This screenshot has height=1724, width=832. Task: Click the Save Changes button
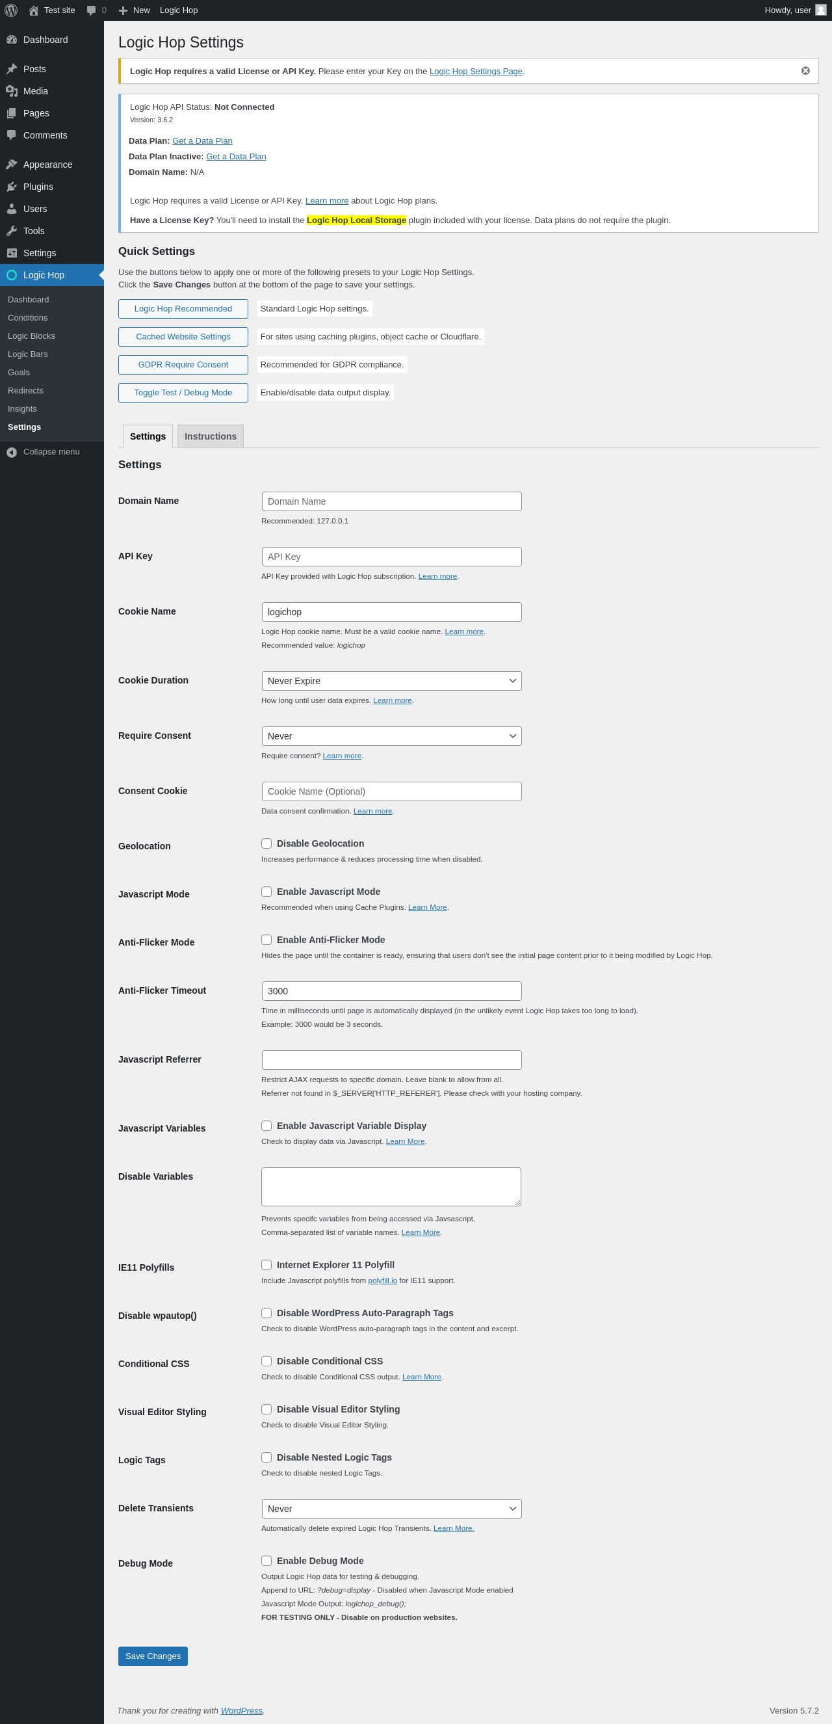(153, 1656)
